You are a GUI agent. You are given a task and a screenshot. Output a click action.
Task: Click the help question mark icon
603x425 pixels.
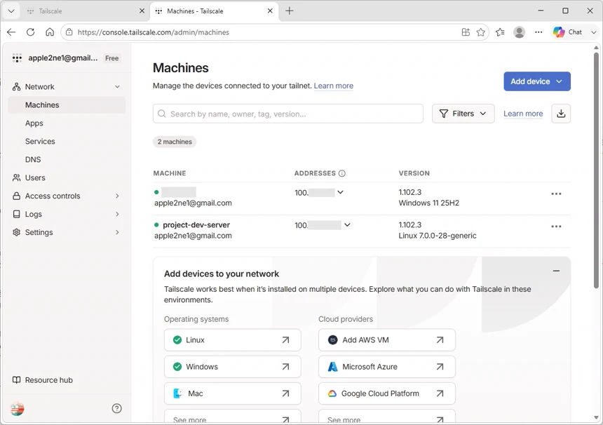pyautogui.click(x=117, y=408)
